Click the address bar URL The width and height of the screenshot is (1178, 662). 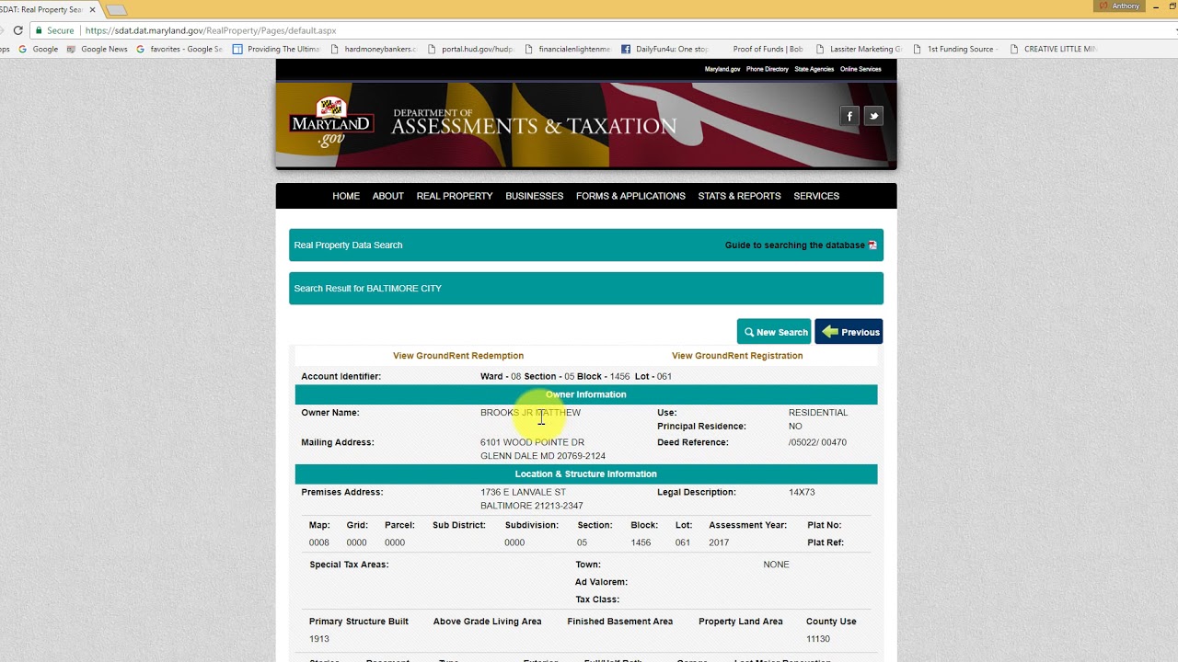coord(211,30)
